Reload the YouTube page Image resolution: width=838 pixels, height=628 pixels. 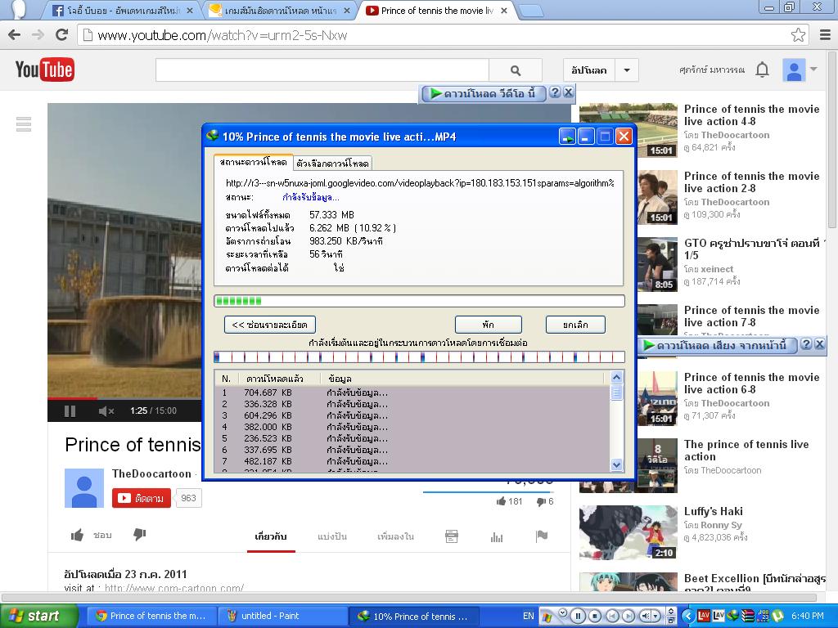[62, 35]
